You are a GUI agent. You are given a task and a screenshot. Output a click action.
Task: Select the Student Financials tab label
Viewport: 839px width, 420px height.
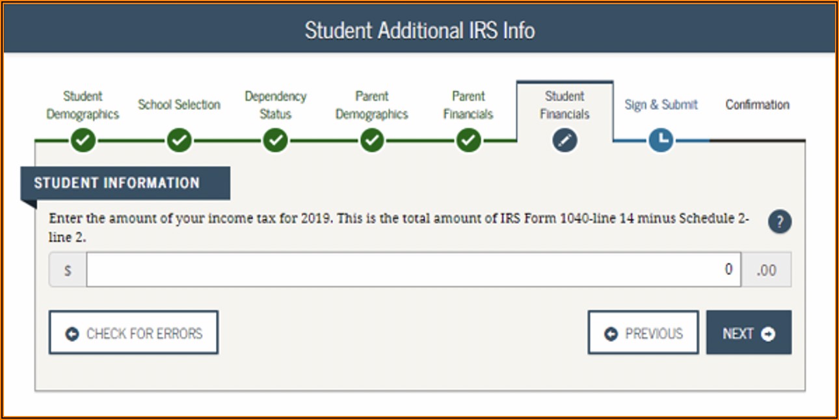pyautogui.click(x=565, y=105)
